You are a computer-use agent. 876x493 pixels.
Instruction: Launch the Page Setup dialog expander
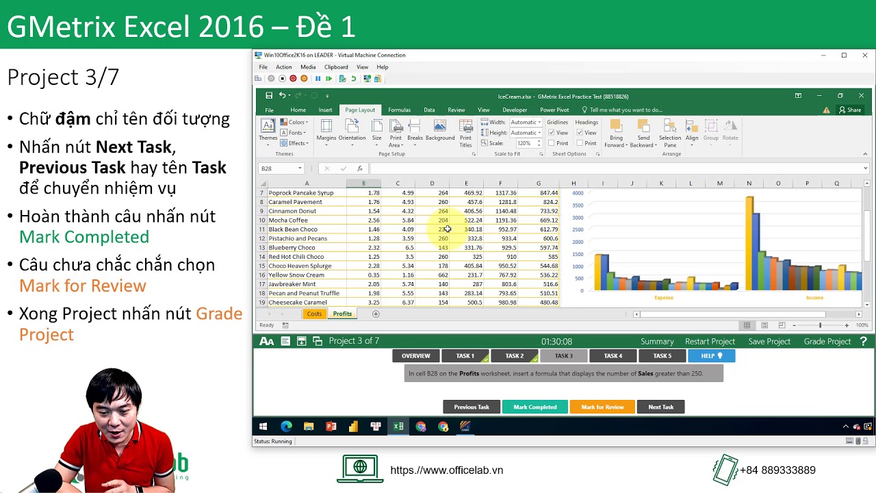coord(474,154)
